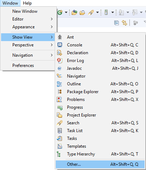Click the Package Explorer icon
This screenshot has width=146, height=170.
coord(60,92)
